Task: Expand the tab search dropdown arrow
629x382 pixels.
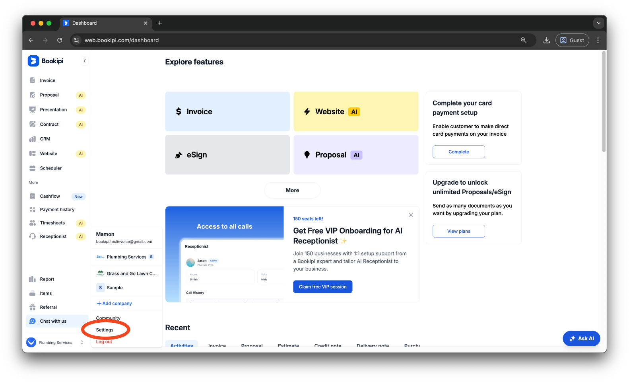Action: 599,23
